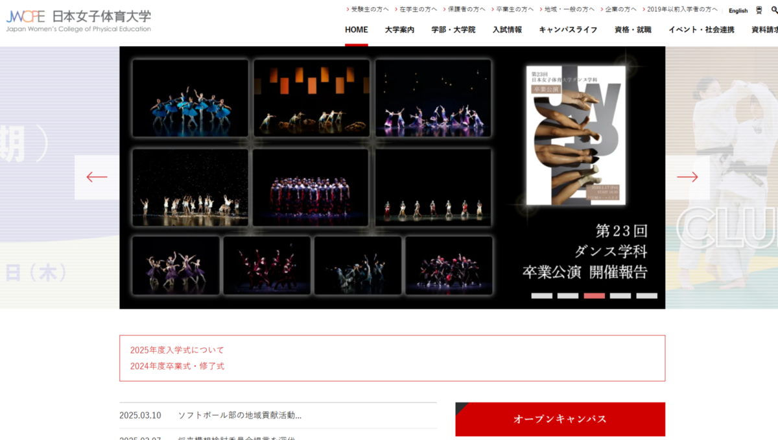778x440 pixels.
Task: Click the 2025.03.10 news date
Action: (x=140, y=415)
